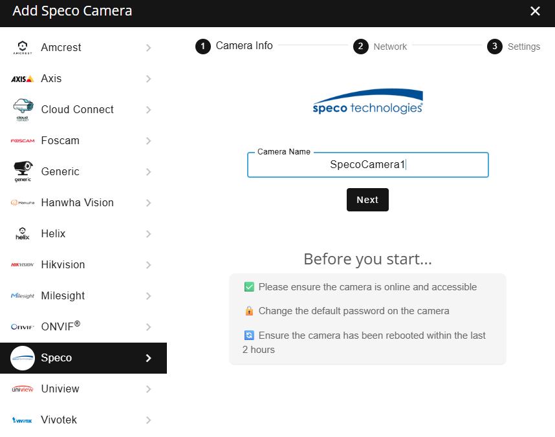This screenshot has width=555, height=437.
Task: Go to step 3 Settings
Action: [514, 47]
